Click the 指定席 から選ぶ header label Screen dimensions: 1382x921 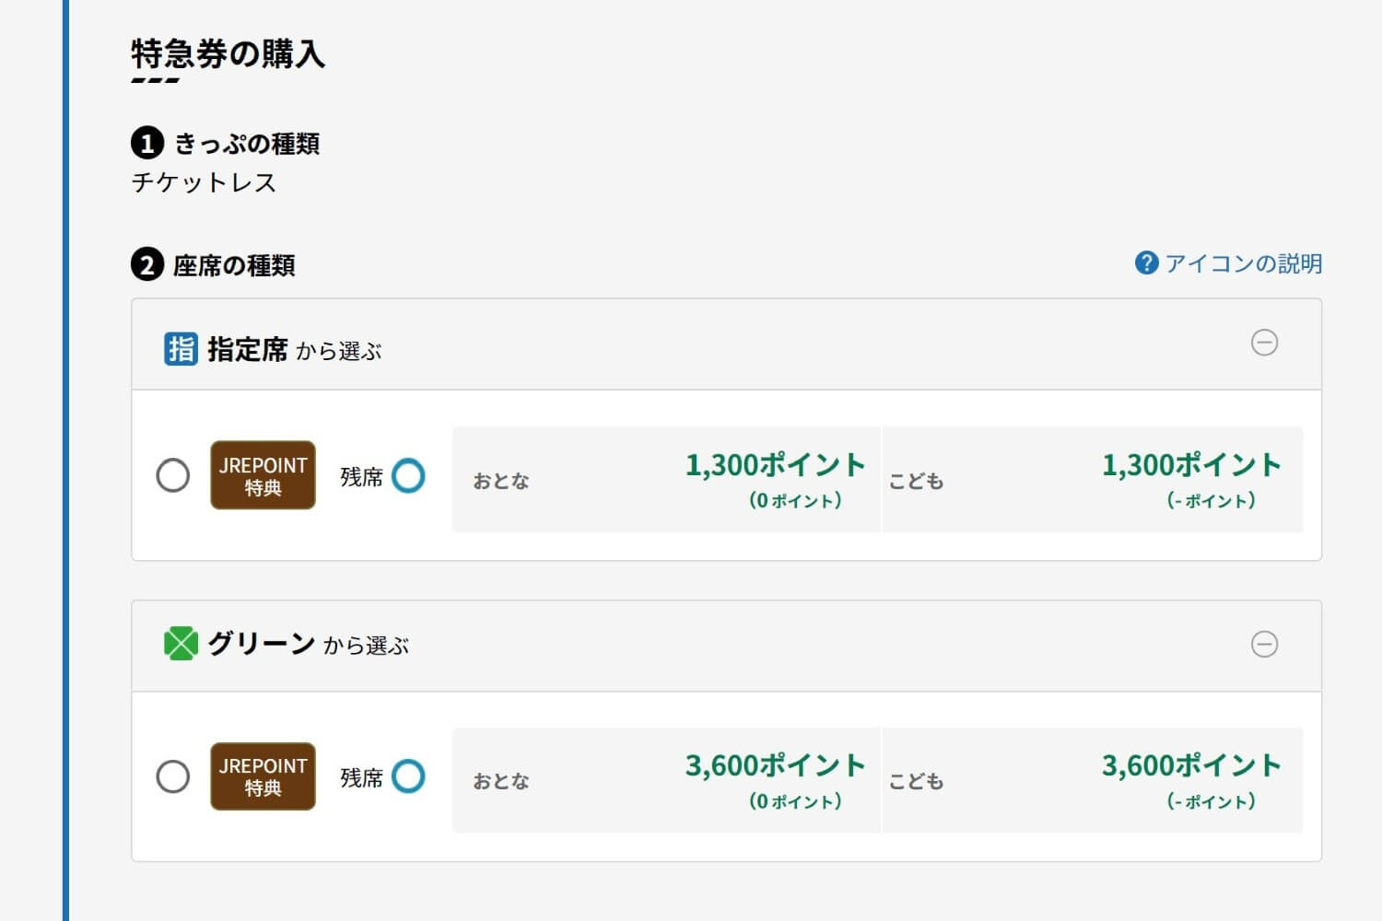coord(293,350)
